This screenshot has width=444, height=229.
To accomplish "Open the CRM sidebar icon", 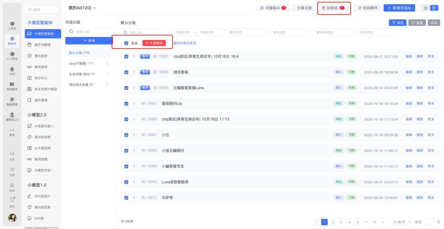I will pos(12,71).
